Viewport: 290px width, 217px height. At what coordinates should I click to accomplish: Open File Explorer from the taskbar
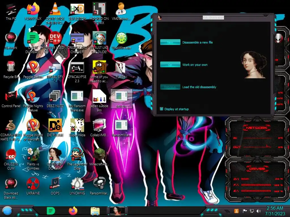click(x=95, y=211)
